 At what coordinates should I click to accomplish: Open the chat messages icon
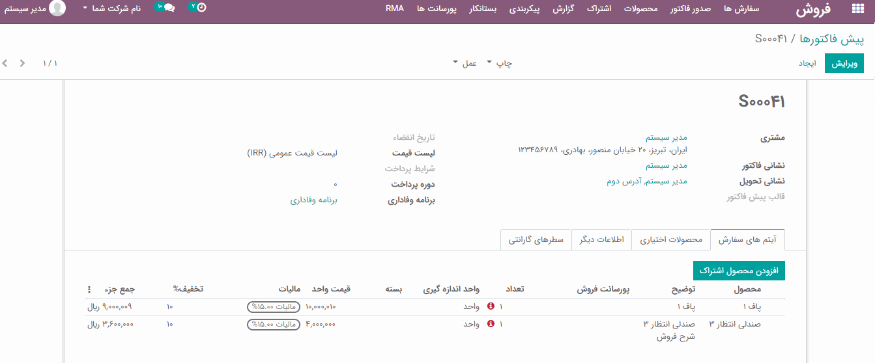click(x=169, y=8)
